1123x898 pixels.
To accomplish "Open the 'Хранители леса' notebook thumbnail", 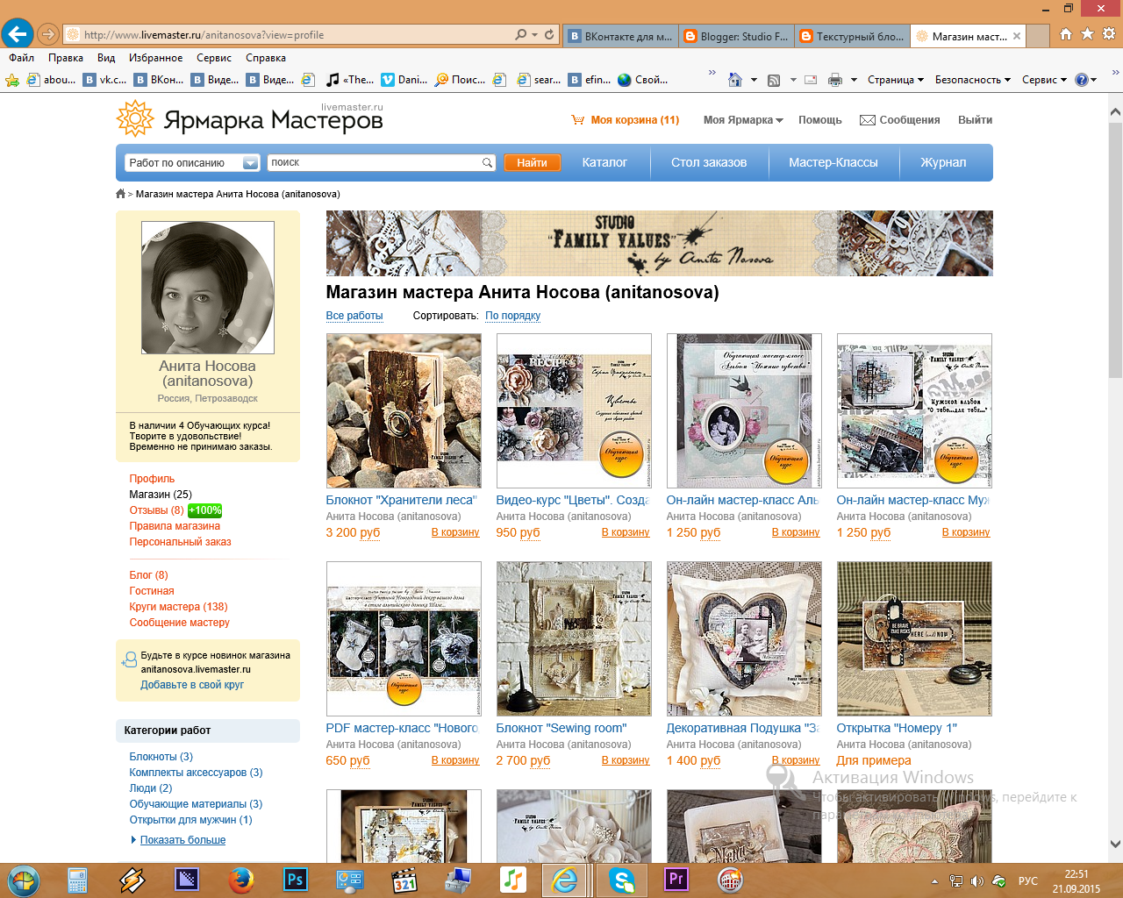I will coord(404,410).
